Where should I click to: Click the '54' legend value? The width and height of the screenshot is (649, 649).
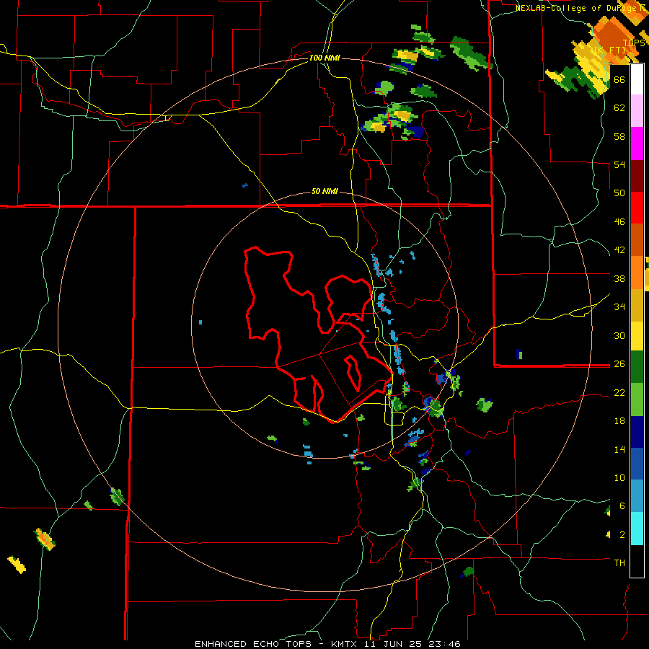(619, 164)
